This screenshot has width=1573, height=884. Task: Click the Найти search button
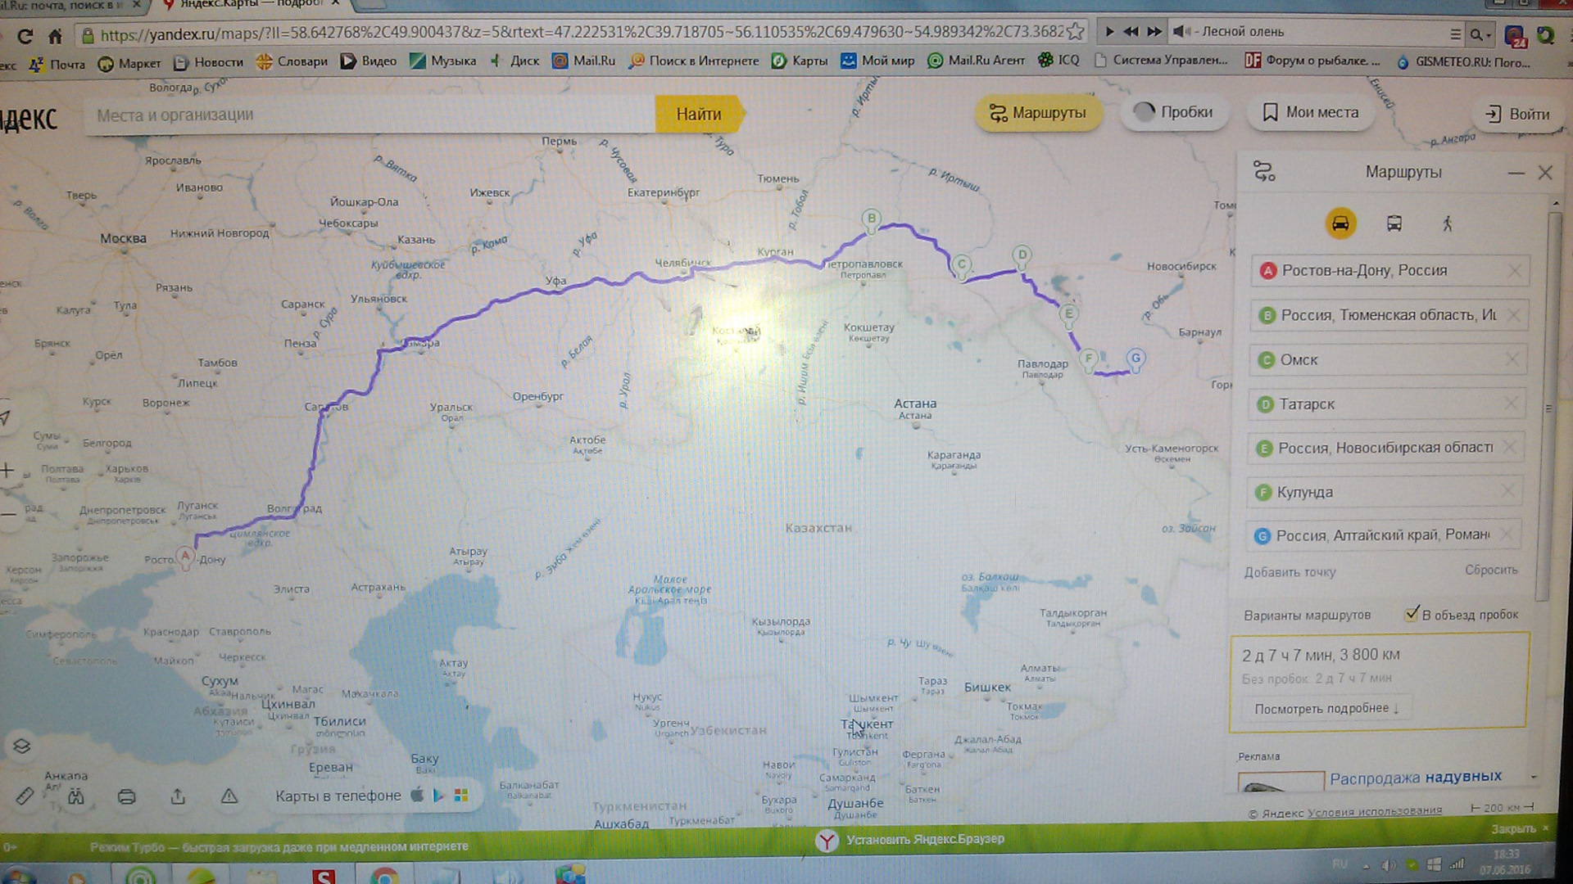pos(698,115)
